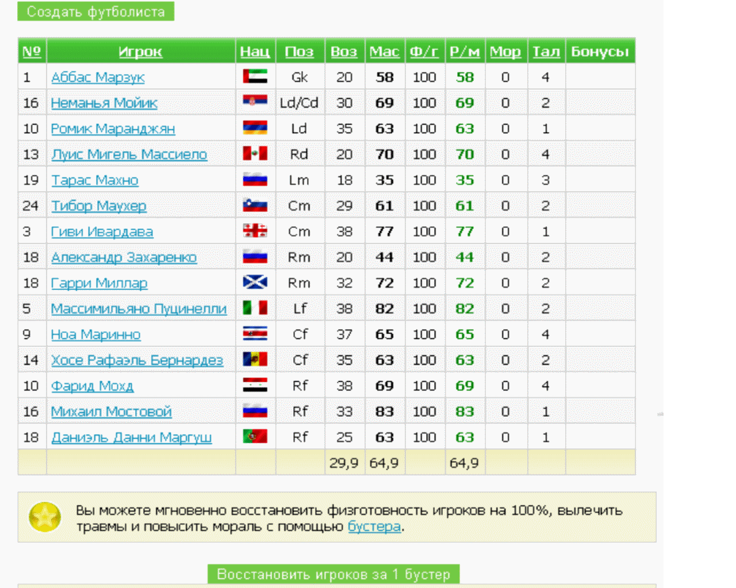Viewport: 736px width, 588px height.
Task: Open player profile Хосе Рафаэль Бернардез
Action: [x=137, y=360]
